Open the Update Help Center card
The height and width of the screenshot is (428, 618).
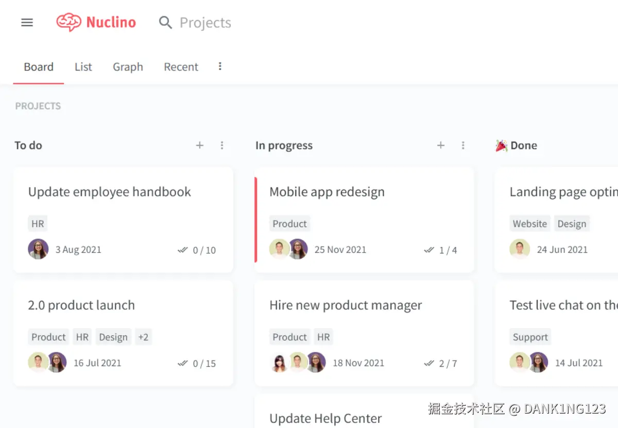(325, 418)
